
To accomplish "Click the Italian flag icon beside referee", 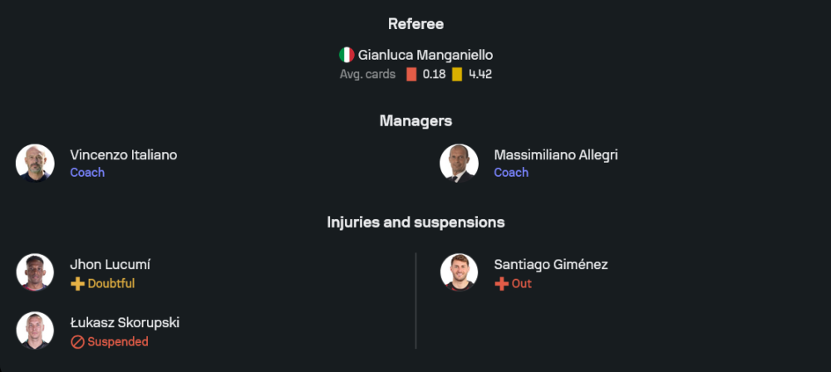I will [x=347, y=55].
